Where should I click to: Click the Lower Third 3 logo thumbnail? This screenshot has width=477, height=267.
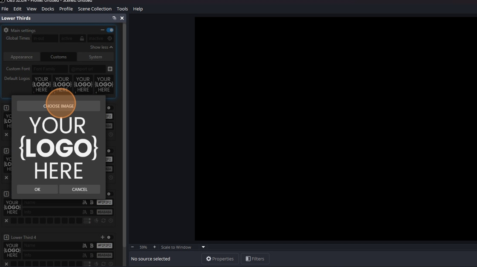[12, 207]
